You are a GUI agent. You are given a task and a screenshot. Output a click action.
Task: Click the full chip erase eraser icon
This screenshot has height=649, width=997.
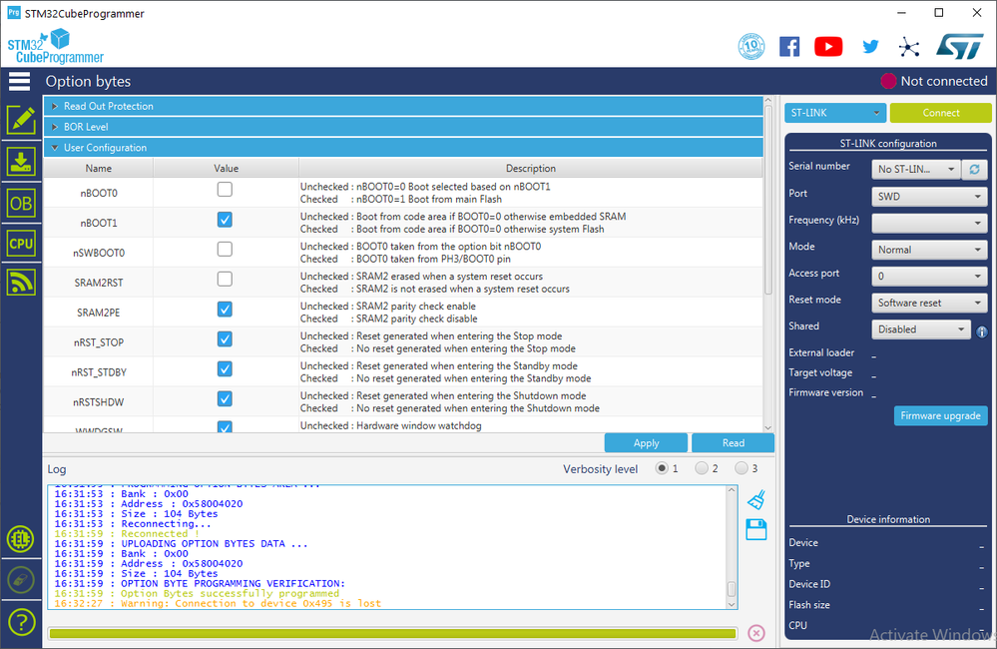tap(21, 580)
